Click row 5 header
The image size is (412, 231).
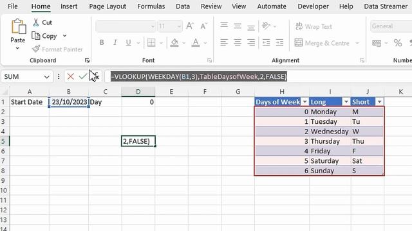5,141
